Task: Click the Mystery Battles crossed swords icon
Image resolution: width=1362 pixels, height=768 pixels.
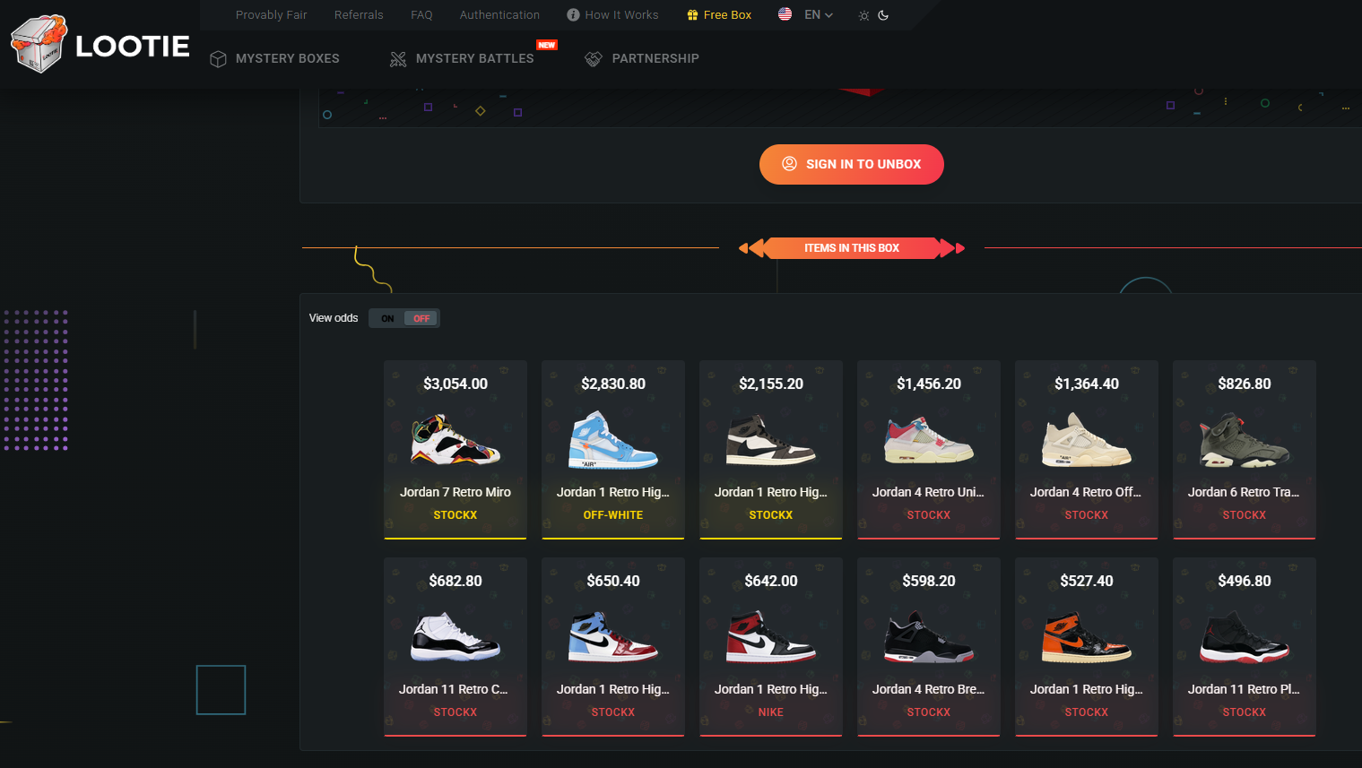Action: click(x=398, y=59)
